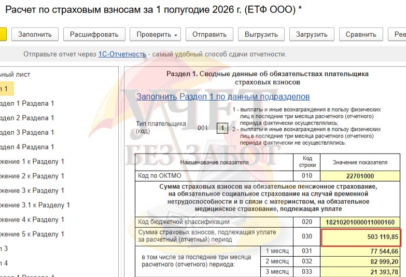
Task: Click the line code 020 cell
Action: [307, 222]
